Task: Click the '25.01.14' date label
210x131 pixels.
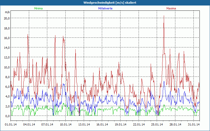Action: (157, 124)
